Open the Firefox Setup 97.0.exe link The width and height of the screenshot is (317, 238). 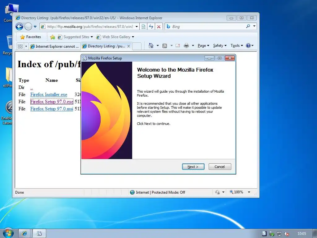[52, 102]
